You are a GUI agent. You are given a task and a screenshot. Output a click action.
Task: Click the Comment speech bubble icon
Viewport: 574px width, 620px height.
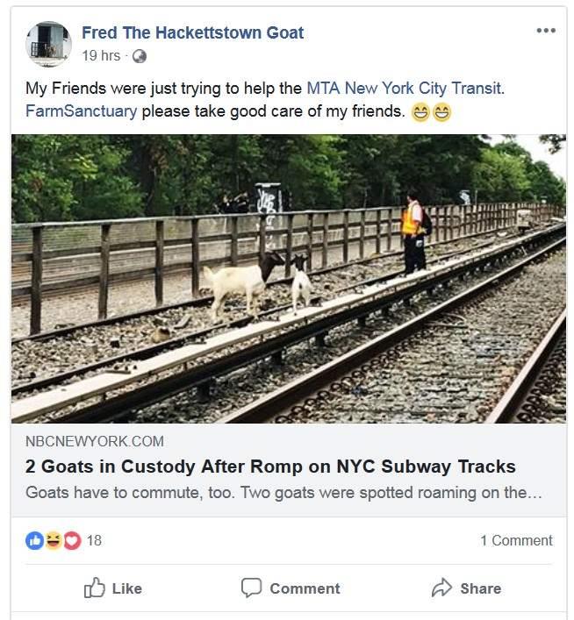click(251, 588)
